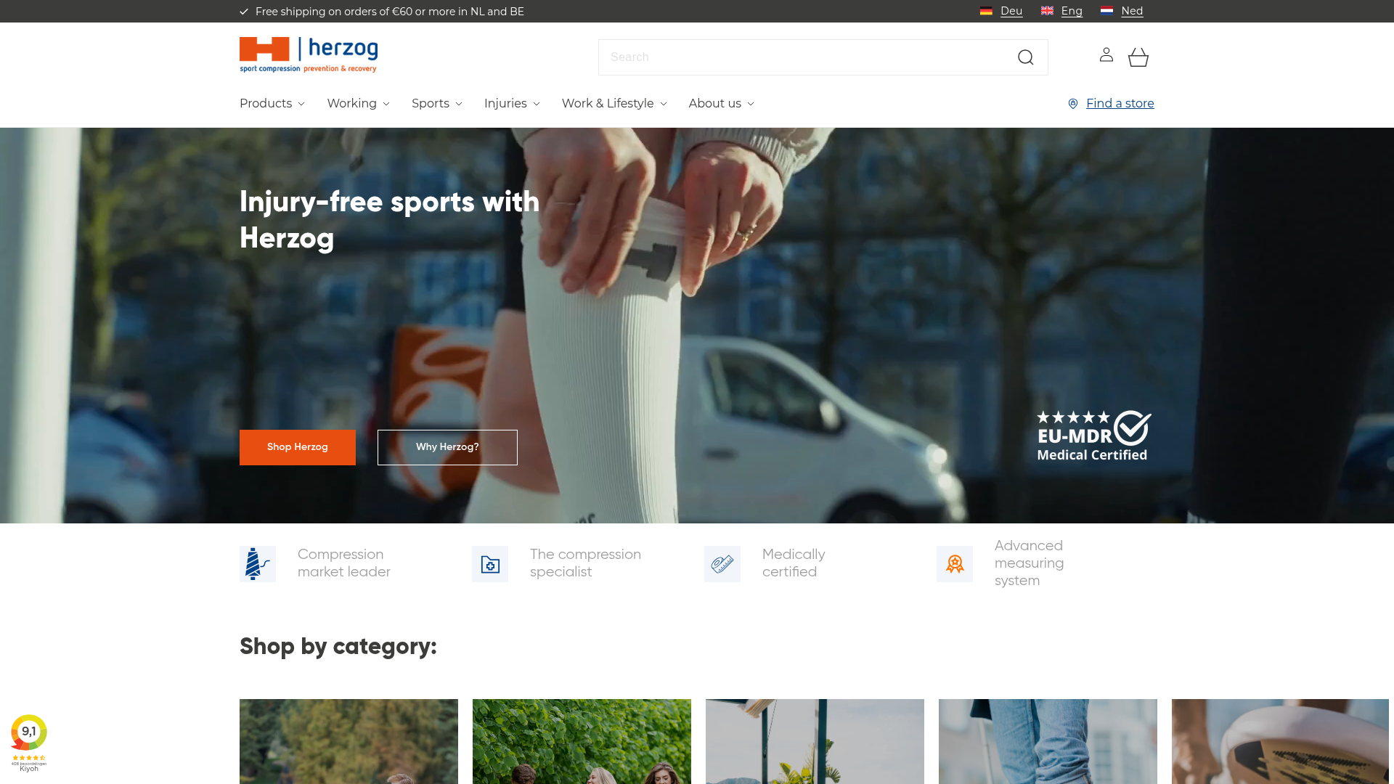Screen dimensions: 1394x784
Task: Click the search magnifier icon
Action: [1025, 57]
